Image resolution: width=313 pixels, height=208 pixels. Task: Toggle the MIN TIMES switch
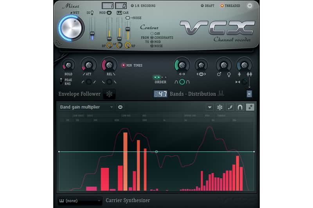(132, 65)
